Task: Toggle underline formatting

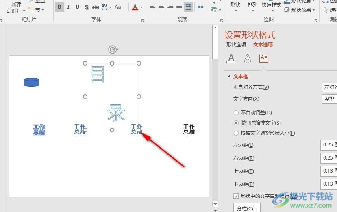Action: [x=77, y=7]
